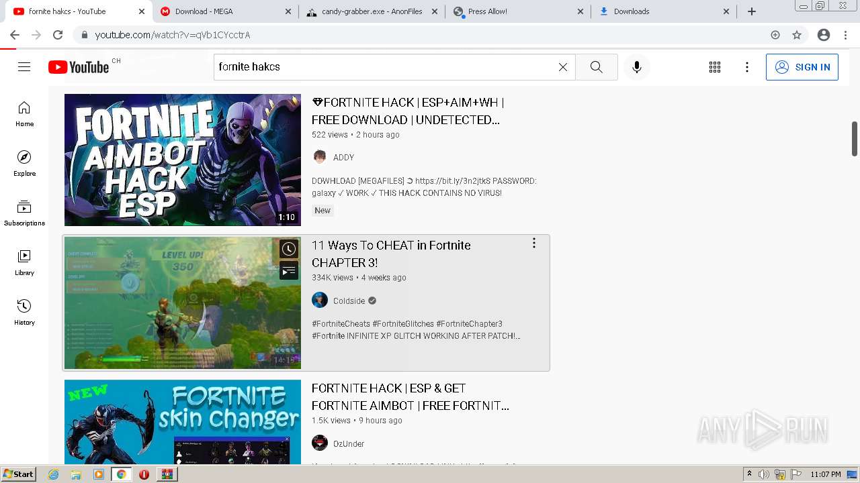860x483 pixels.
Task: Click the '522 views • 2 hours ago' text
Action: [355, 135]
